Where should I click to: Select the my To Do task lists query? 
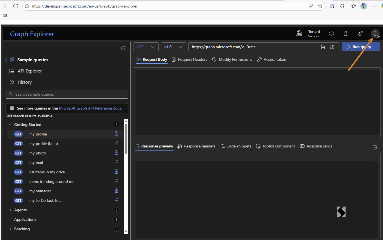[x=65, y=200]
